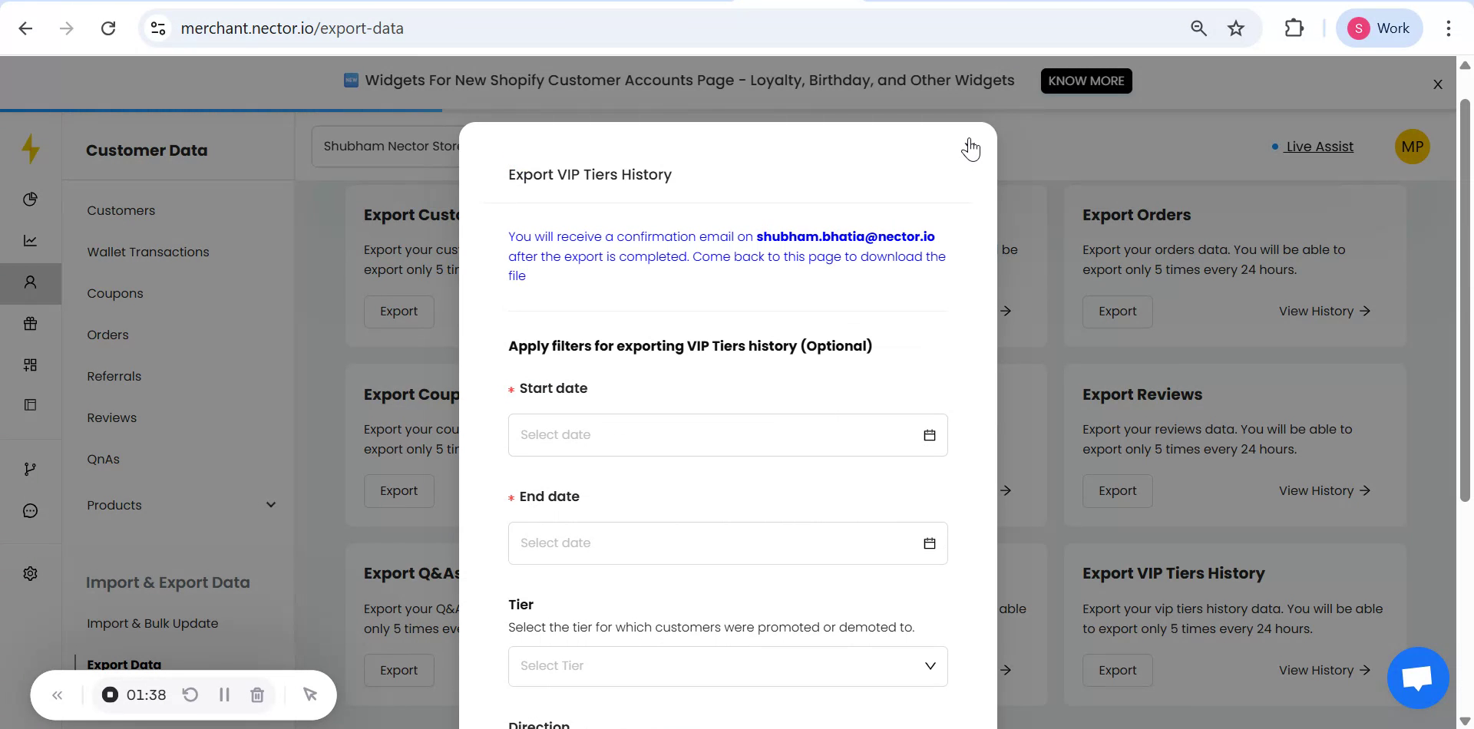
Task: Open the live chat widget bubble
Action: pos(1416,678)
